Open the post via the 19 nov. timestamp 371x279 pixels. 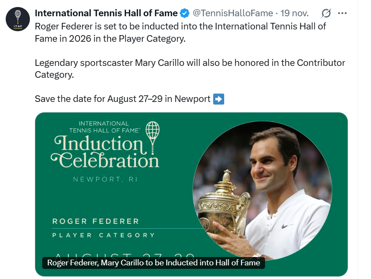(294, 13)
